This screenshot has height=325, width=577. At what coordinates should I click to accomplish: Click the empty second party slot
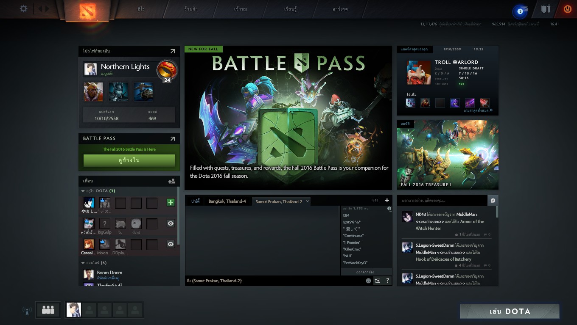(89, 310)
